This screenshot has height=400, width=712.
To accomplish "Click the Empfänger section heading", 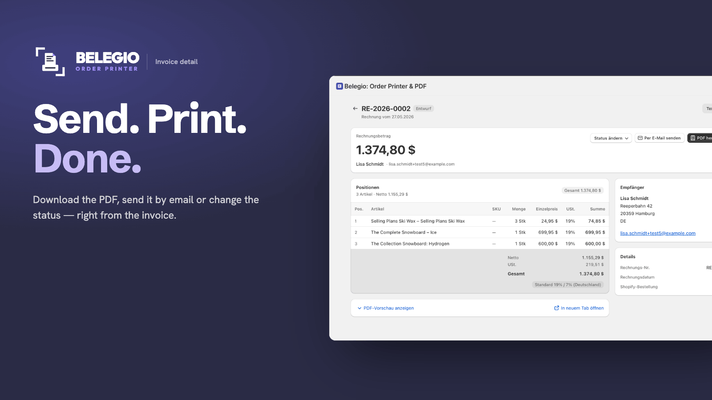I will [x=632, y=188].
